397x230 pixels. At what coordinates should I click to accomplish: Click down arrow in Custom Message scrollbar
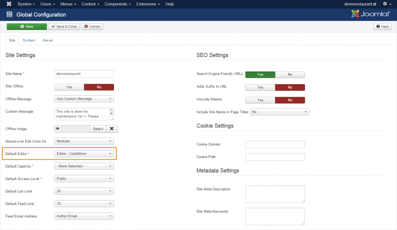tap(112, 114)
